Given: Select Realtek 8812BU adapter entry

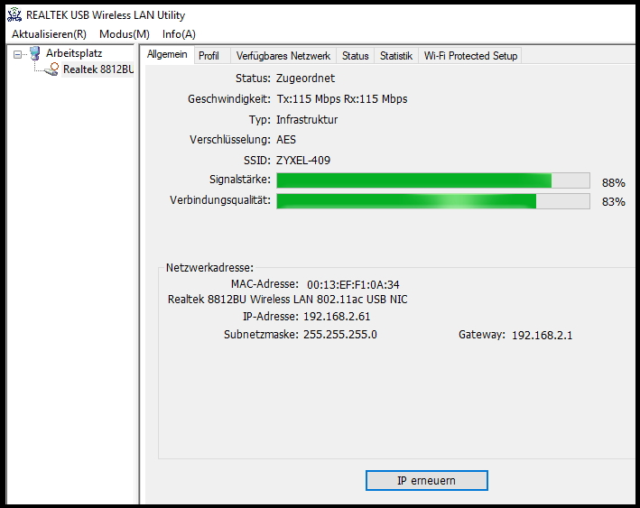Looking at the screenshot, I should (x=98, y=69).
